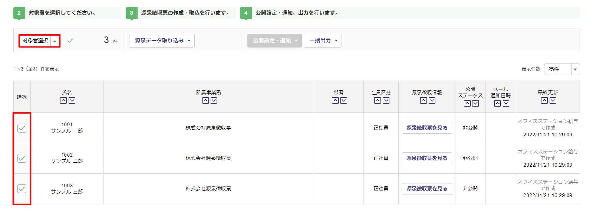Sort メール通知日時 column descending
This screenshot has width=593, height=212.
pos(506,103)
